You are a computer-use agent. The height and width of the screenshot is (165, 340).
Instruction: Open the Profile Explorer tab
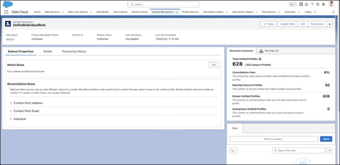coord(190,12)
